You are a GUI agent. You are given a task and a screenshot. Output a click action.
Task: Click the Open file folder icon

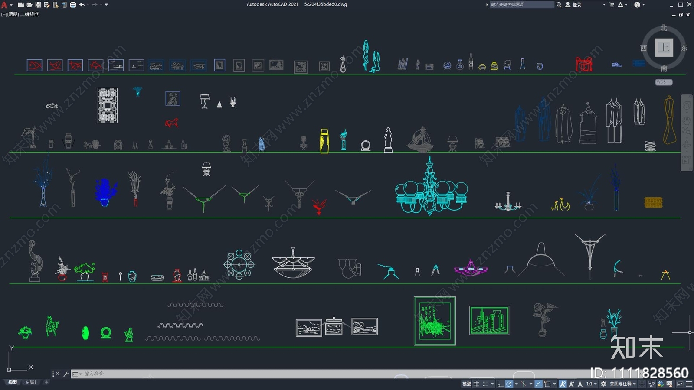click(29, 5)
